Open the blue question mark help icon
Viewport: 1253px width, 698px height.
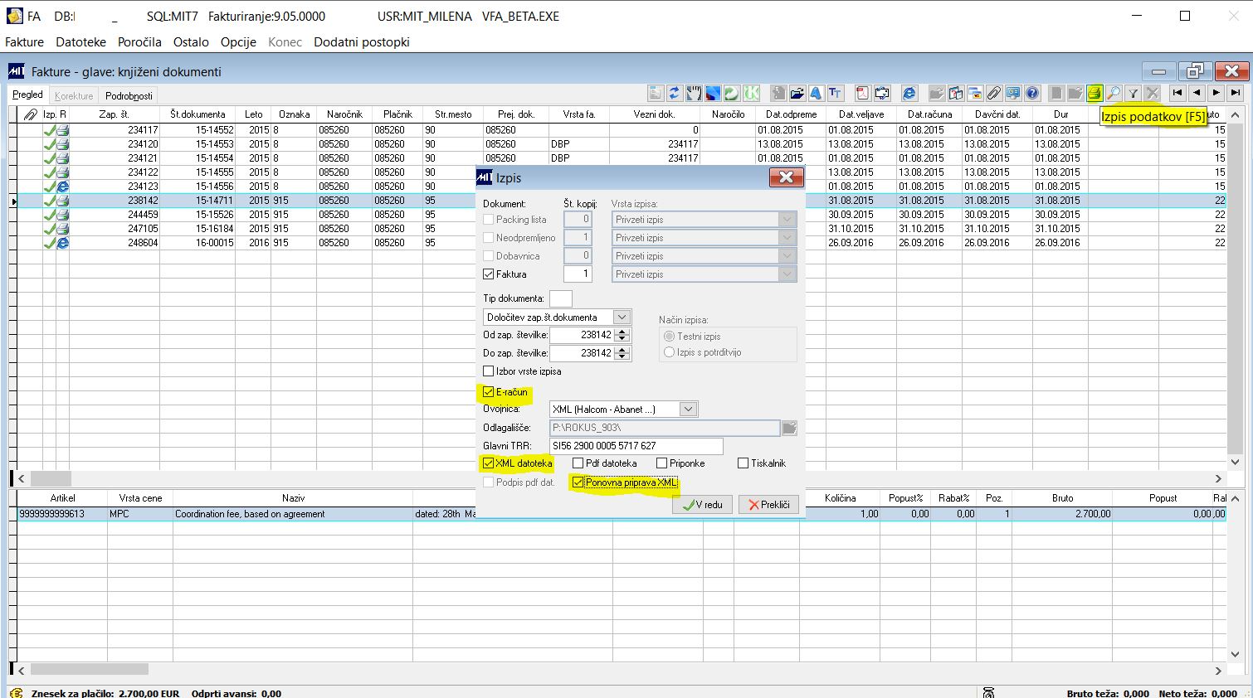[x=1032, y=94]
